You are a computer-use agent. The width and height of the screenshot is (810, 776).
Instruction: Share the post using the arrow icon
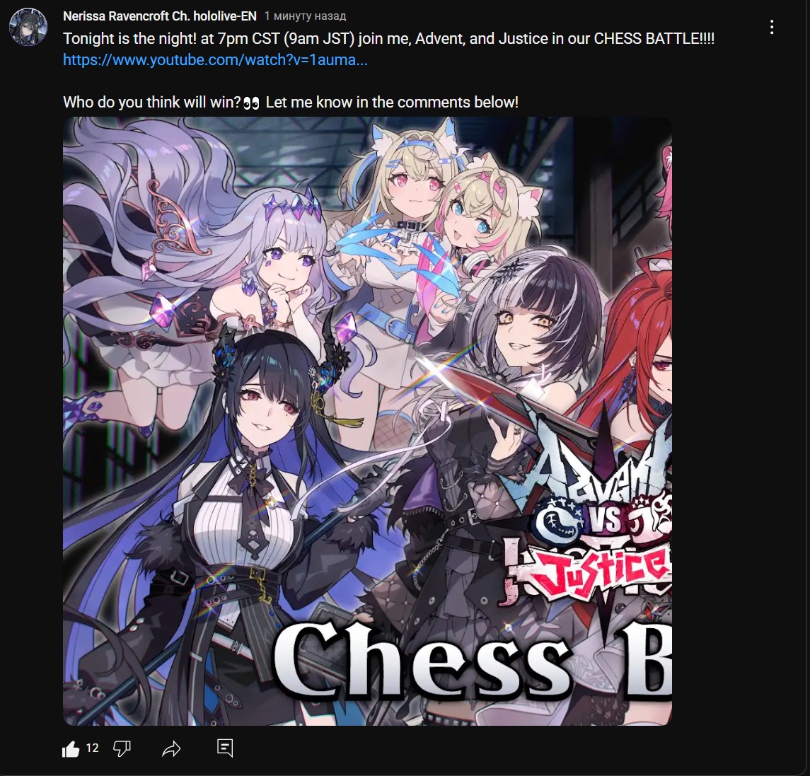171,748
